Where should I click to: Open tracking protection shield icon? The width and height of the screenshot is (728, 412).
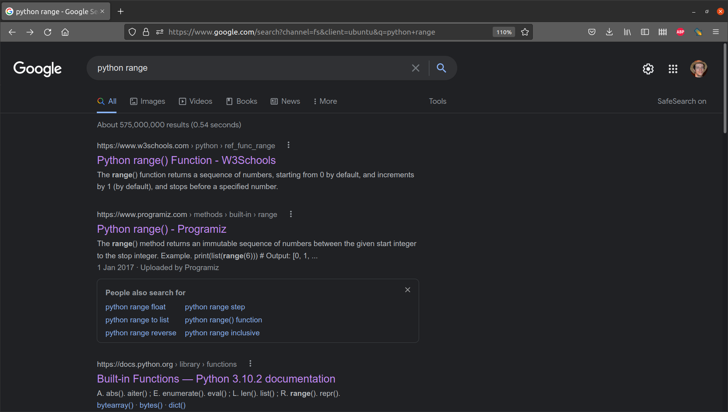[x=132, y=32]
